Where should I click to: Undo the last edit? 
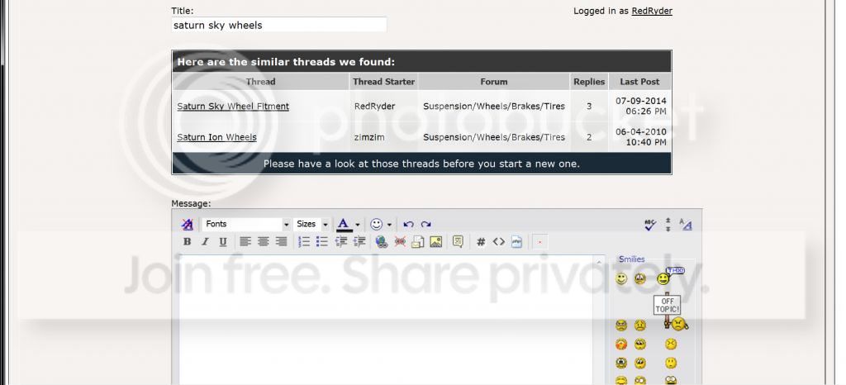point(408,225)
